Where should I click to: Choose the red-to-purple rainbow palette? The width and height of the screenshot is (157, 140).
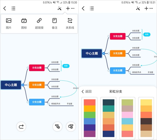coord(89,118)
